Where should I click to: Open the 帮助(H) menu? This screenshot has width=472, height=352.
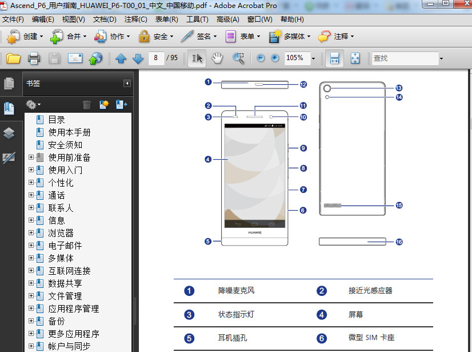click(292, 19)
